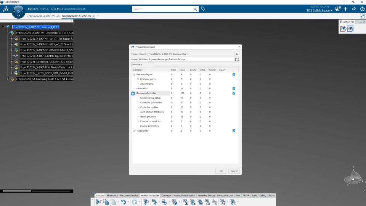Uncheck the Resource Controller import checkbox
This screenshot has width=366, height=206.
point(234,93)
